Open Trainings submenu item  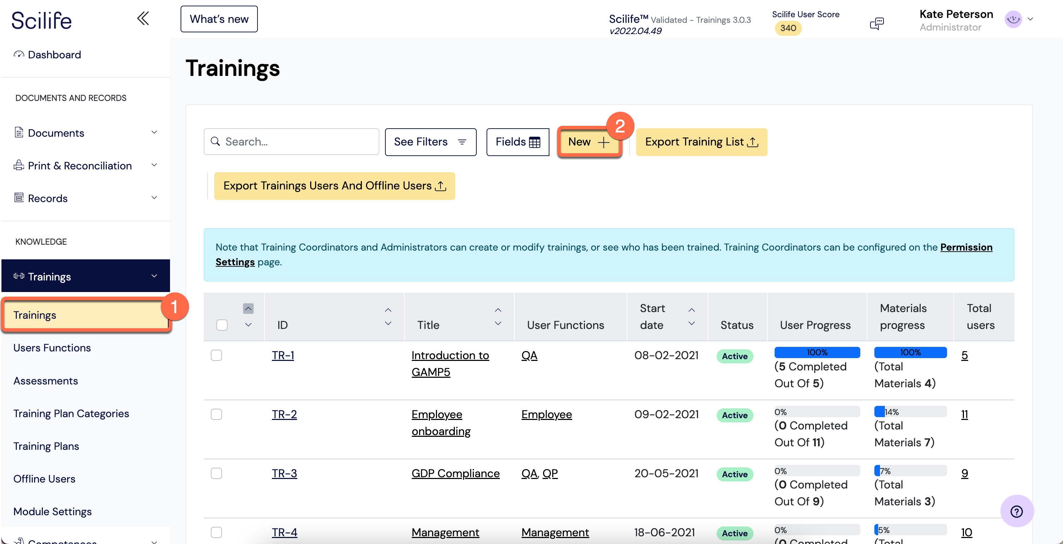(86, 315)
